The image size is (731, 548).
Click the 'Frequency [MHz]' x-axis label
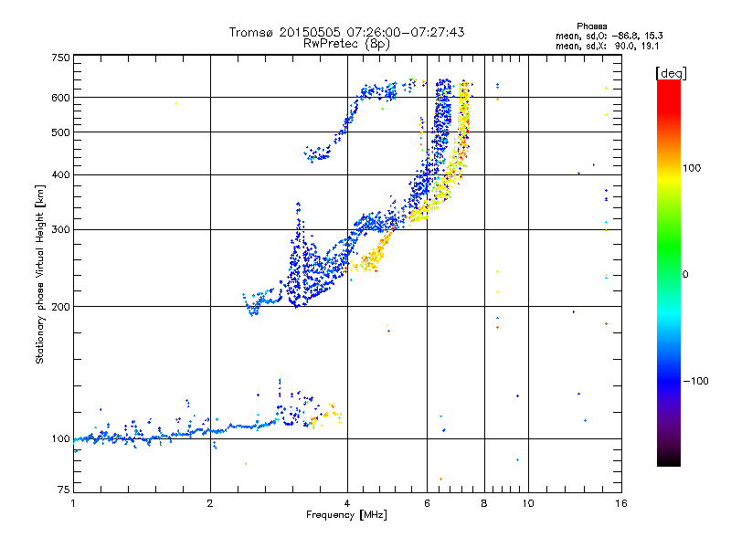(x=346, y=515)
